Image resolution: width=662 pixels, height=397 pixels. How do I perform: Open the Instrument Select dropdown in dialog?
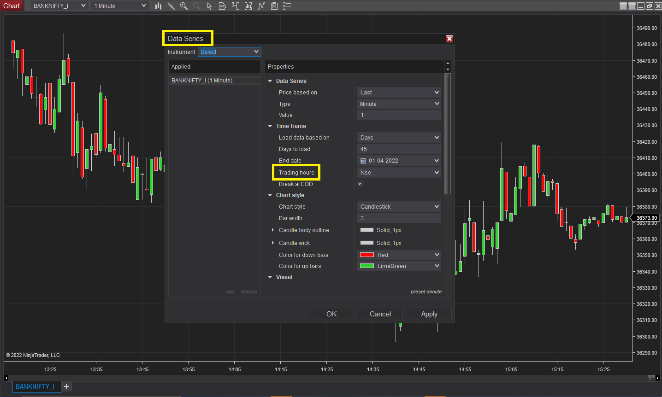[x=230, y=52]
